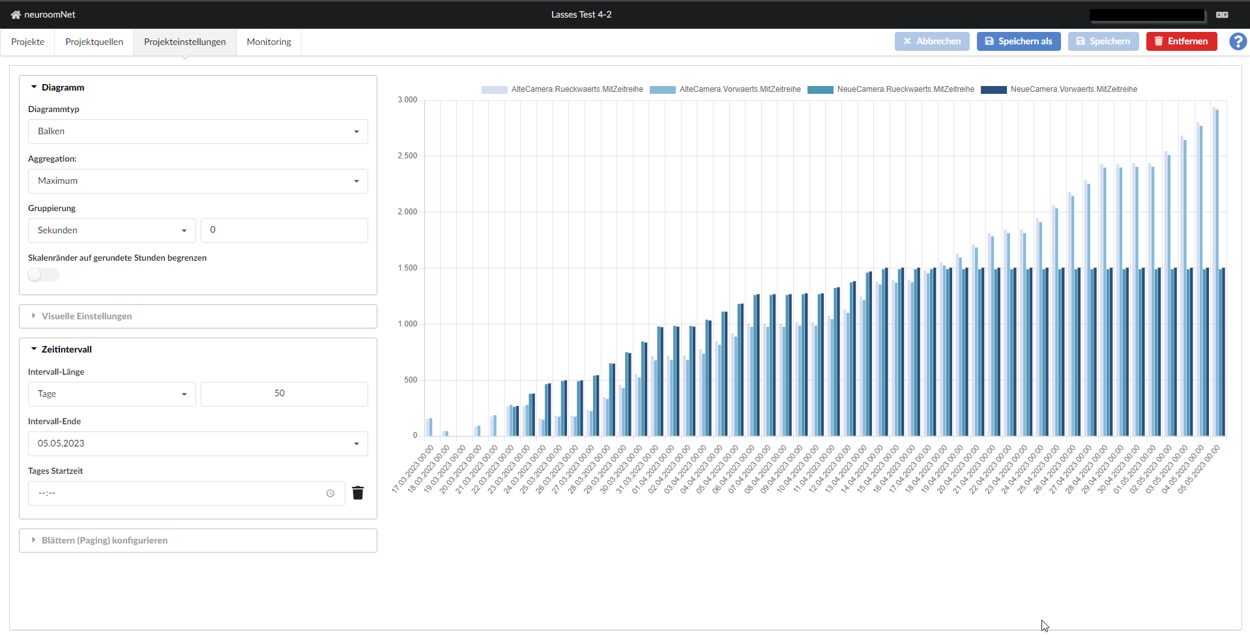
Task: Click the red Entfernen button
Action: coord(1182,41)
